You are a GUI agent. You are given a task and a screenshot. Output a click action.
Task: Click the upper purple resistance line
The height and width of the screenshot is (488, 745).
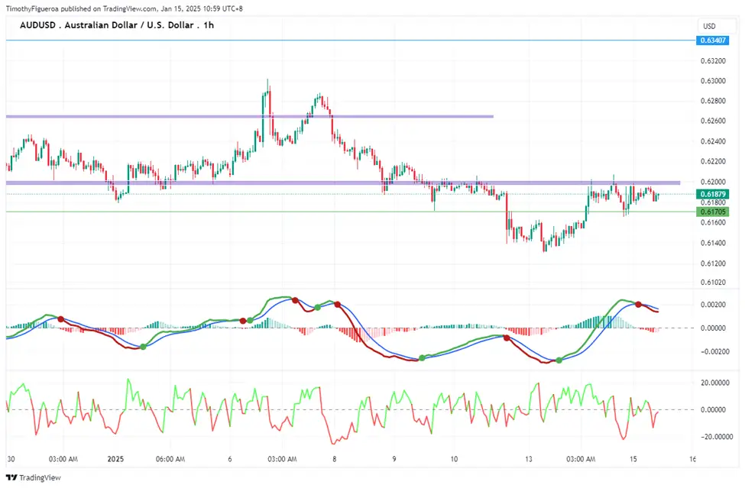tap(249, 116)
